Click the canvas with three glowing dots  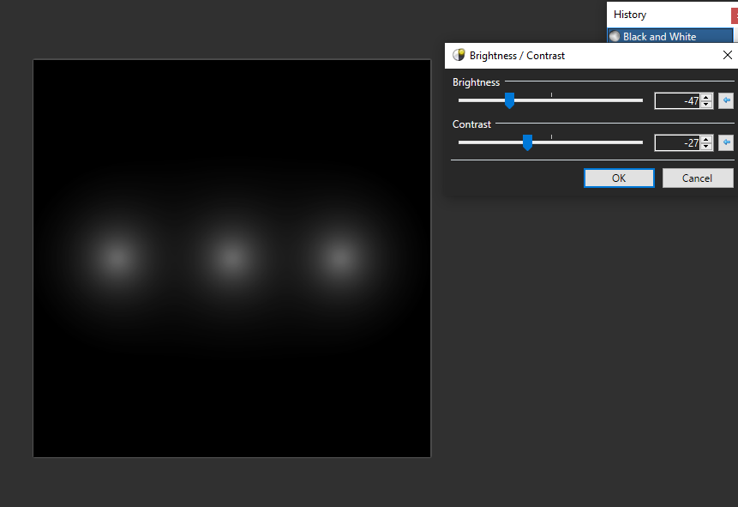[231, 257]
